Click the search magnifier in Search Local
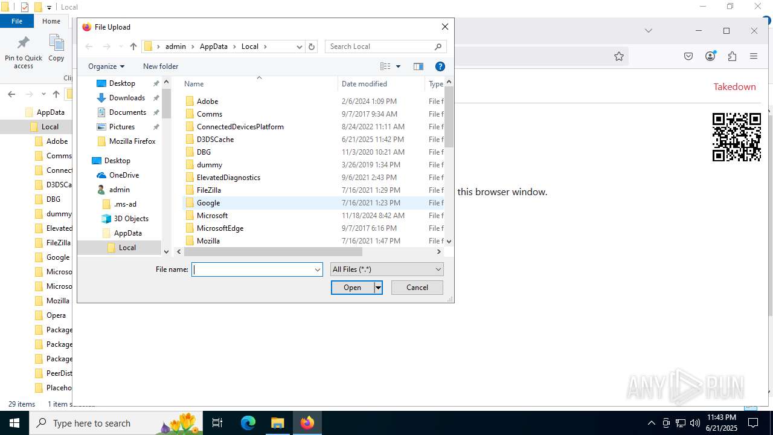773x435 pixels. [438, 47]
